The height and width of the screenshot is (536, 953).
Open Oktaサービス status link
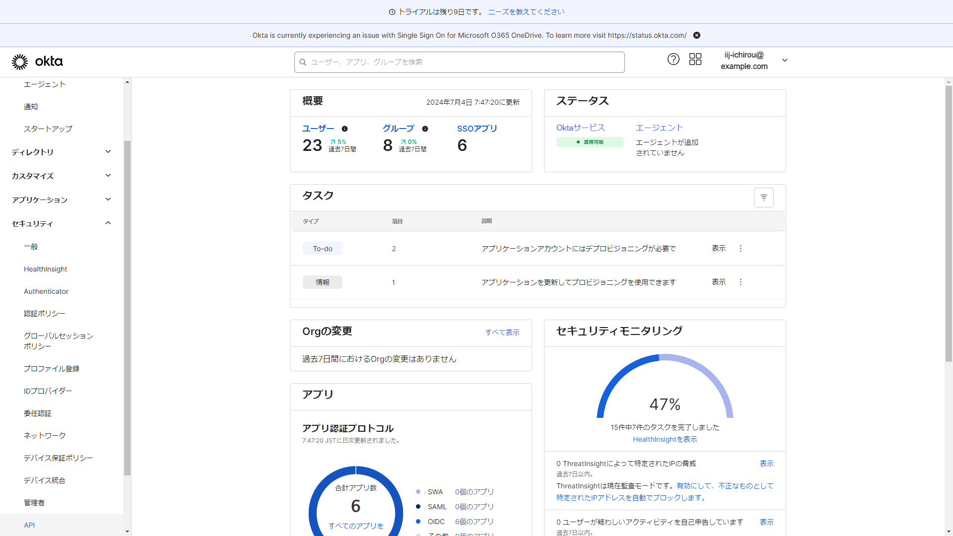tap(581, 128)
